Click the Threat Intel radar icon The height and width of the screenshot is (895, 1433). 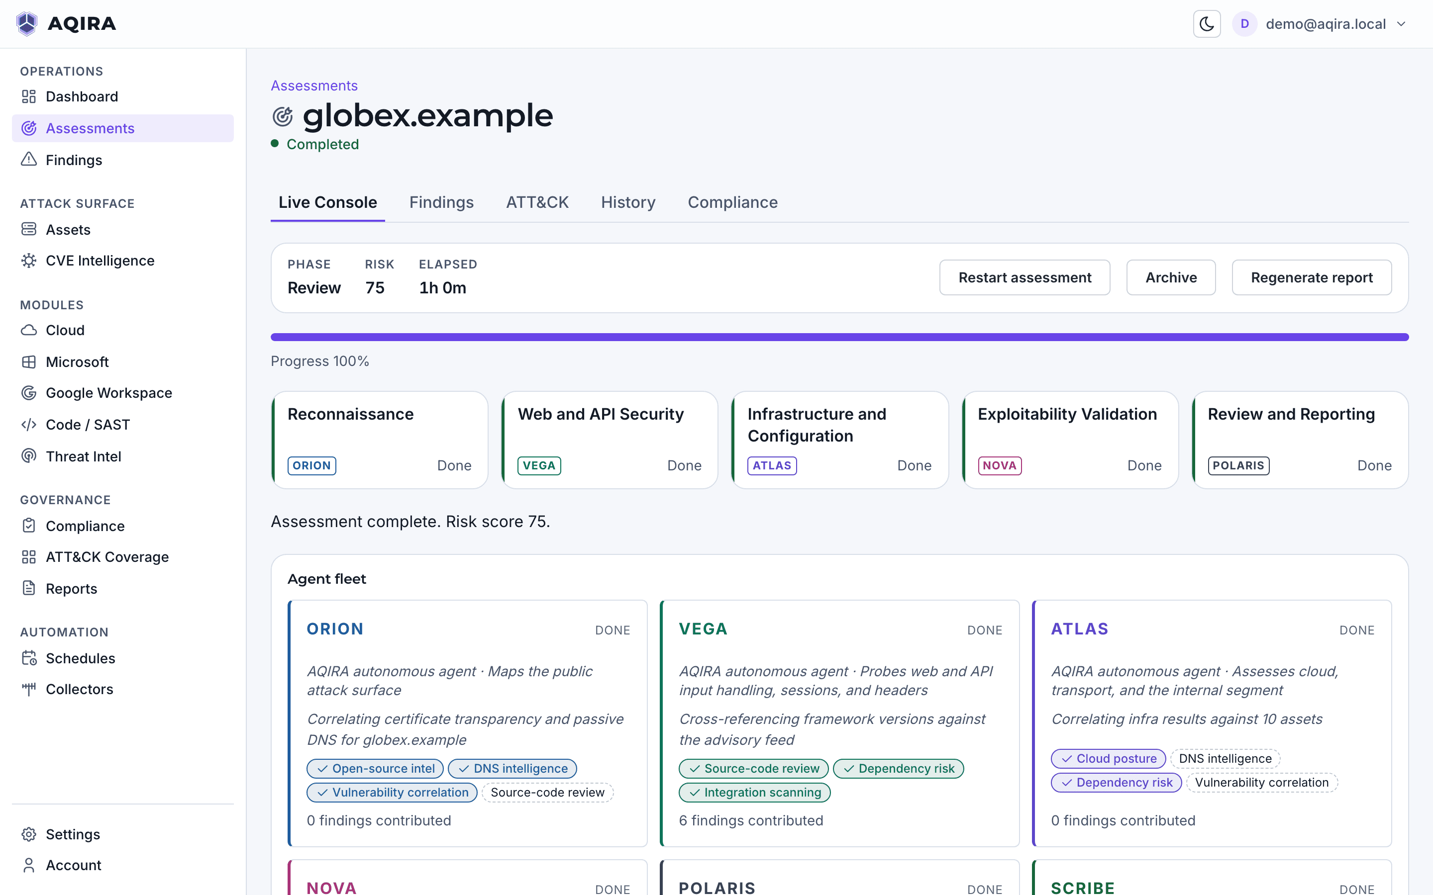(x=29, y=456)
